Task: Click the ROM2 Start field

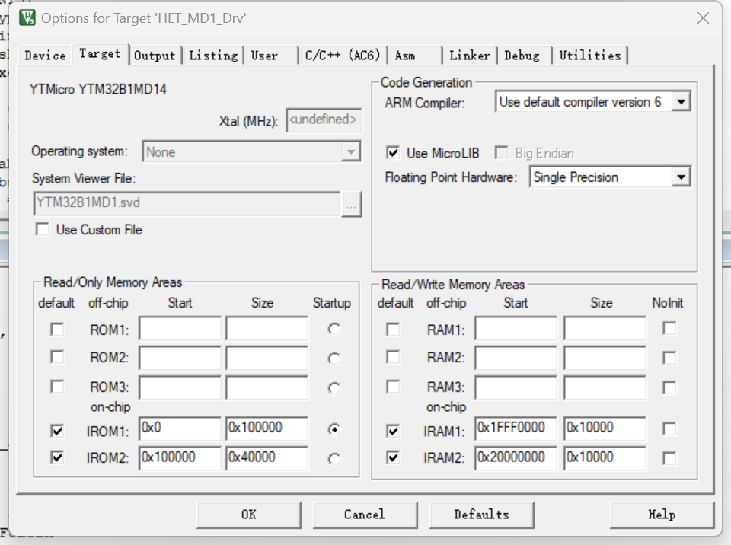Action: [180, 358]
